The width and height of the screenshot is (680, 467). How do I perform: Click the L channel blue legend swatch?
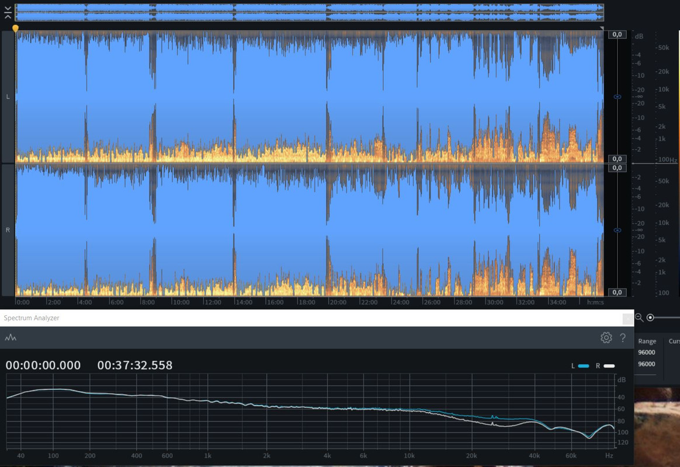[584, 366]
